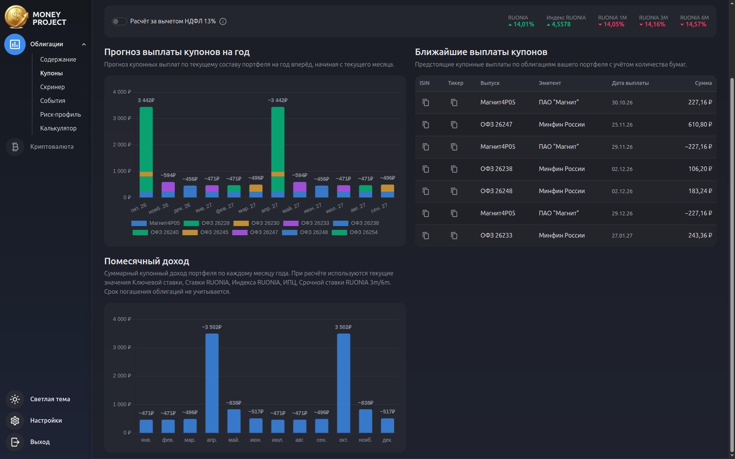Copy ticker for ОФЗ 26238 row
Image resolution: width=735 pixels, height=459 pixels.
(x=454, y=169)
